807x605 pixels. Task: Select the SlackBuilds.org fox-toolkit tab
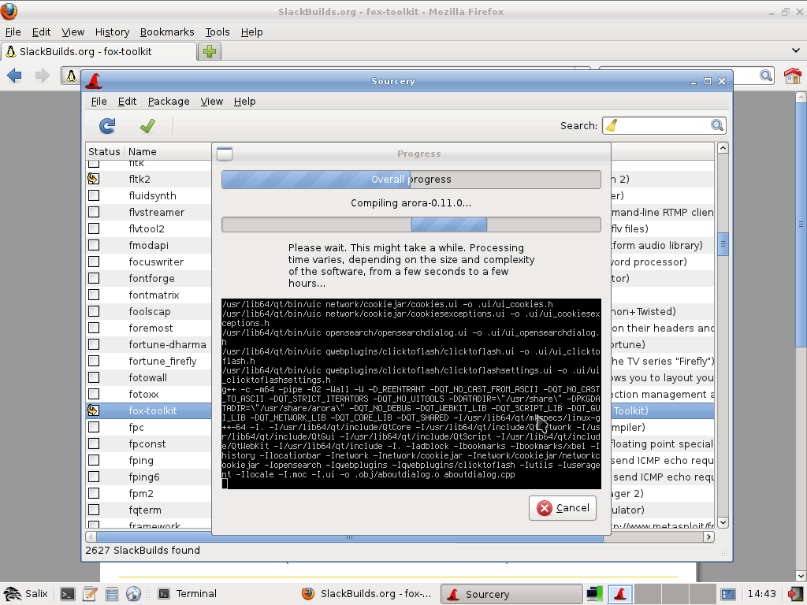click(x=99, y=51)
